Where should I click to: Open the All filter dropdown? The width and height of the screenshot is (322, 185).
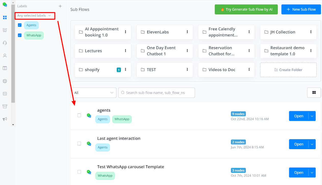(x=93, y=93)
